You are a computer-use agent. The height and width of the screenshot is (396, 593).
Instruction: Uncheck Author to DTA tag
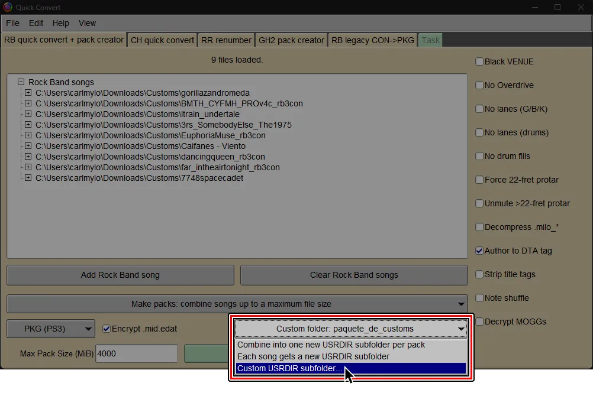point(479,251)
